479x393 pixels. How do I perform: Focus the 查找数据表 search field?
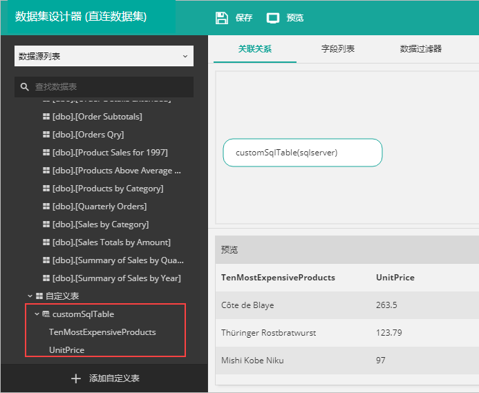click(x=111, y=87)
